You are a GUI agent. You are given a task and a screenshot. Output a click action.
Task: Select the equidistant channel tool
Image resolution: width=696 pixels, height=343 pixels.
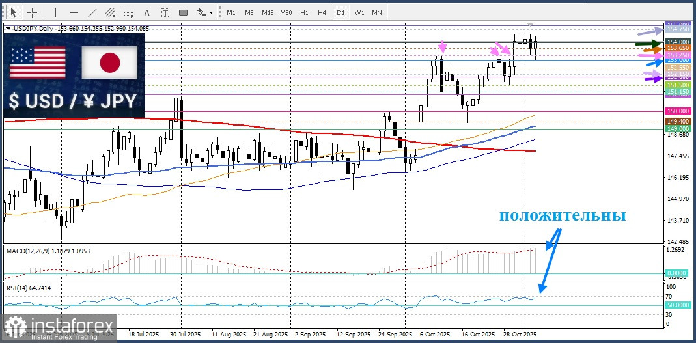pyautogui.click(x=110, y=12)
